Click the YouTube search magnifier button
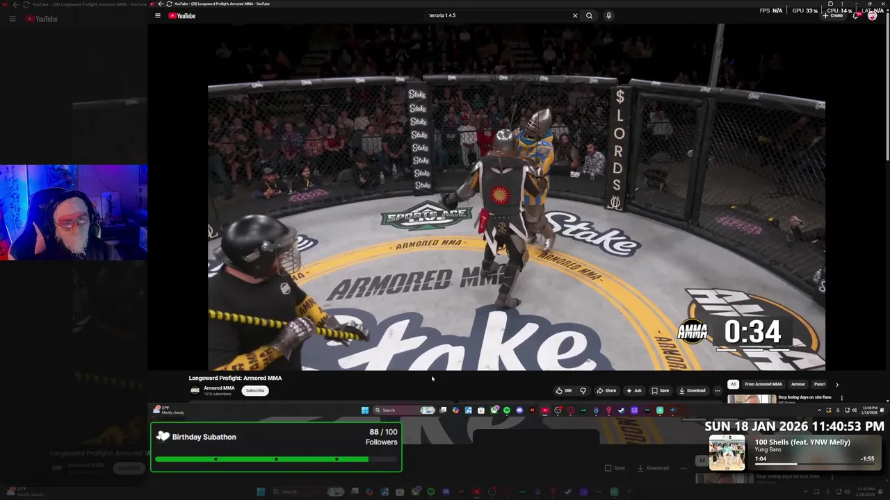Image resolution: width=890 pixels, height=500 pixels. click(589, 15)
